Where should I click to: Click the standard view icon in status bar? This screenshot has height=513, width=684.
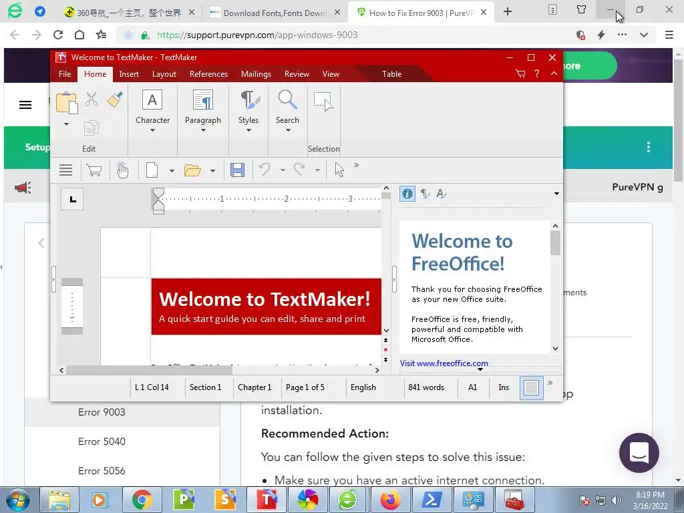[531, 387]
